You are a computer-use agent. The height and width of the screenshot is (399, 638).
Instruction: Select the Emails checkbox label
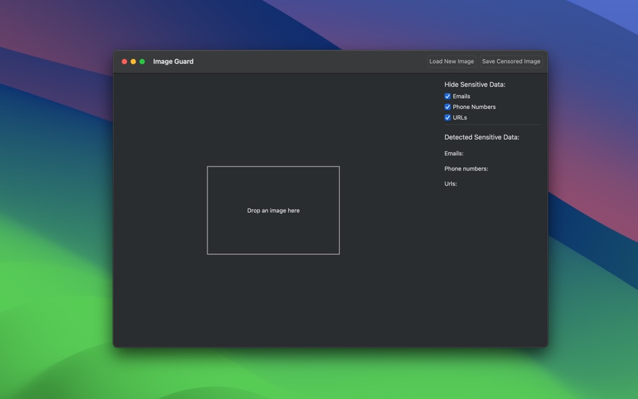coord(461,96)
